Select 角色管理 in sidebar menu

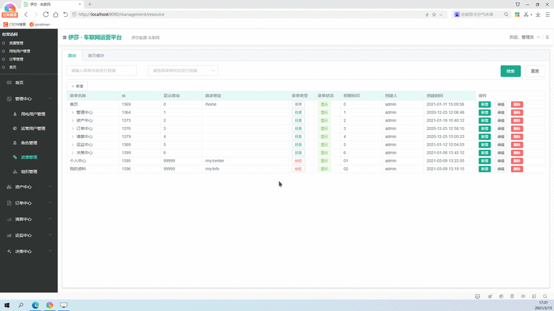tap(29, 143)
